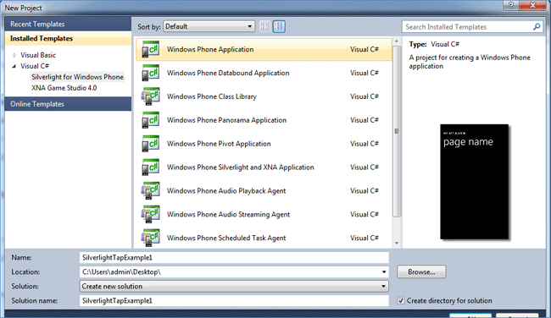
Task: Open the Solution 'Create new solution' dropdown
Action: tap(234, 286)
